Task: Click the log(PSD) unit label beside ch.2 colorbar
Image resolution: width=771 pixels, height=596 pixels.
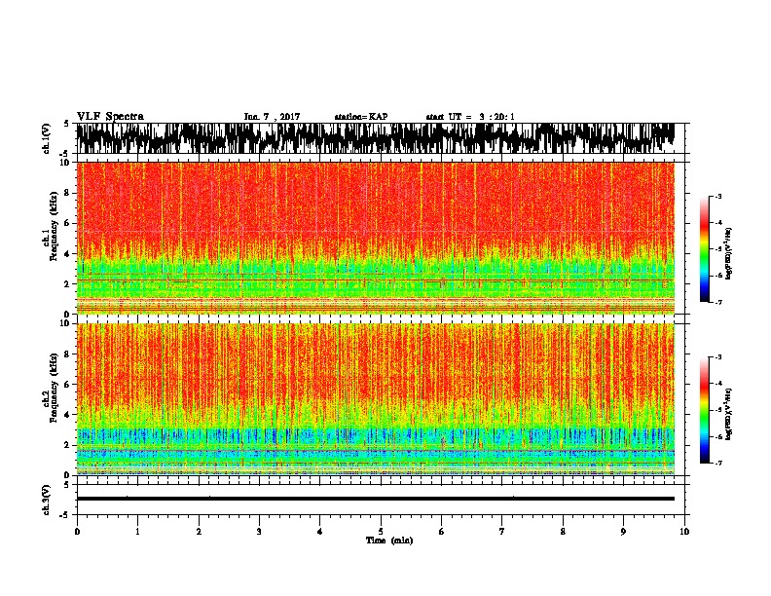Action: [x=729, y=414]
